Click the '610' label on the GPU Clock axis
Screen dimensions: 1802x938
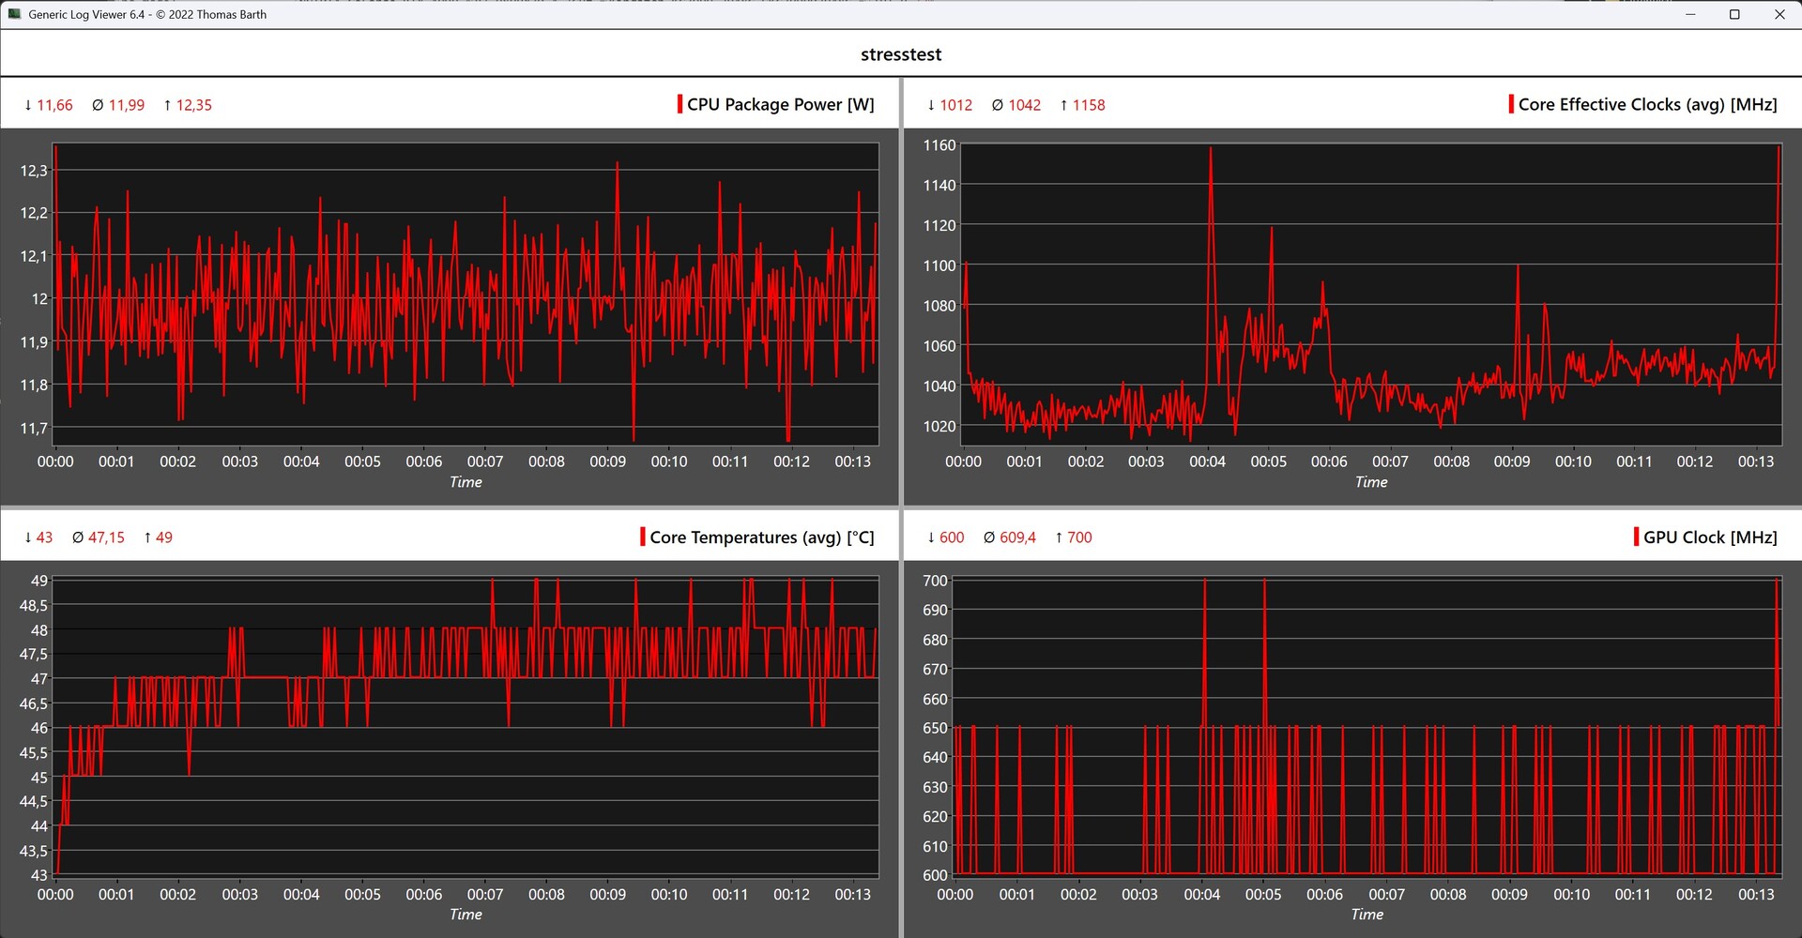(936, 846)
